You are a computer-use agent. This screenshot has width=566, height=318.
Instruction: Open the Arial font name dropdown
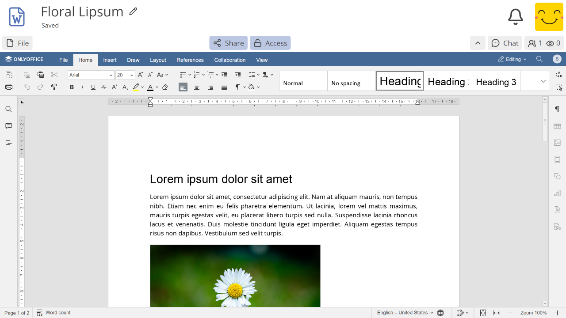(x=111, y=75)
